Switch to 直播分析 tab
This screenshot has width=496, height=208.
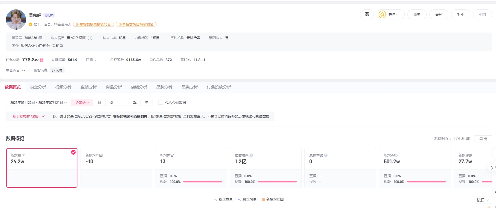click(x=89, y=87)
